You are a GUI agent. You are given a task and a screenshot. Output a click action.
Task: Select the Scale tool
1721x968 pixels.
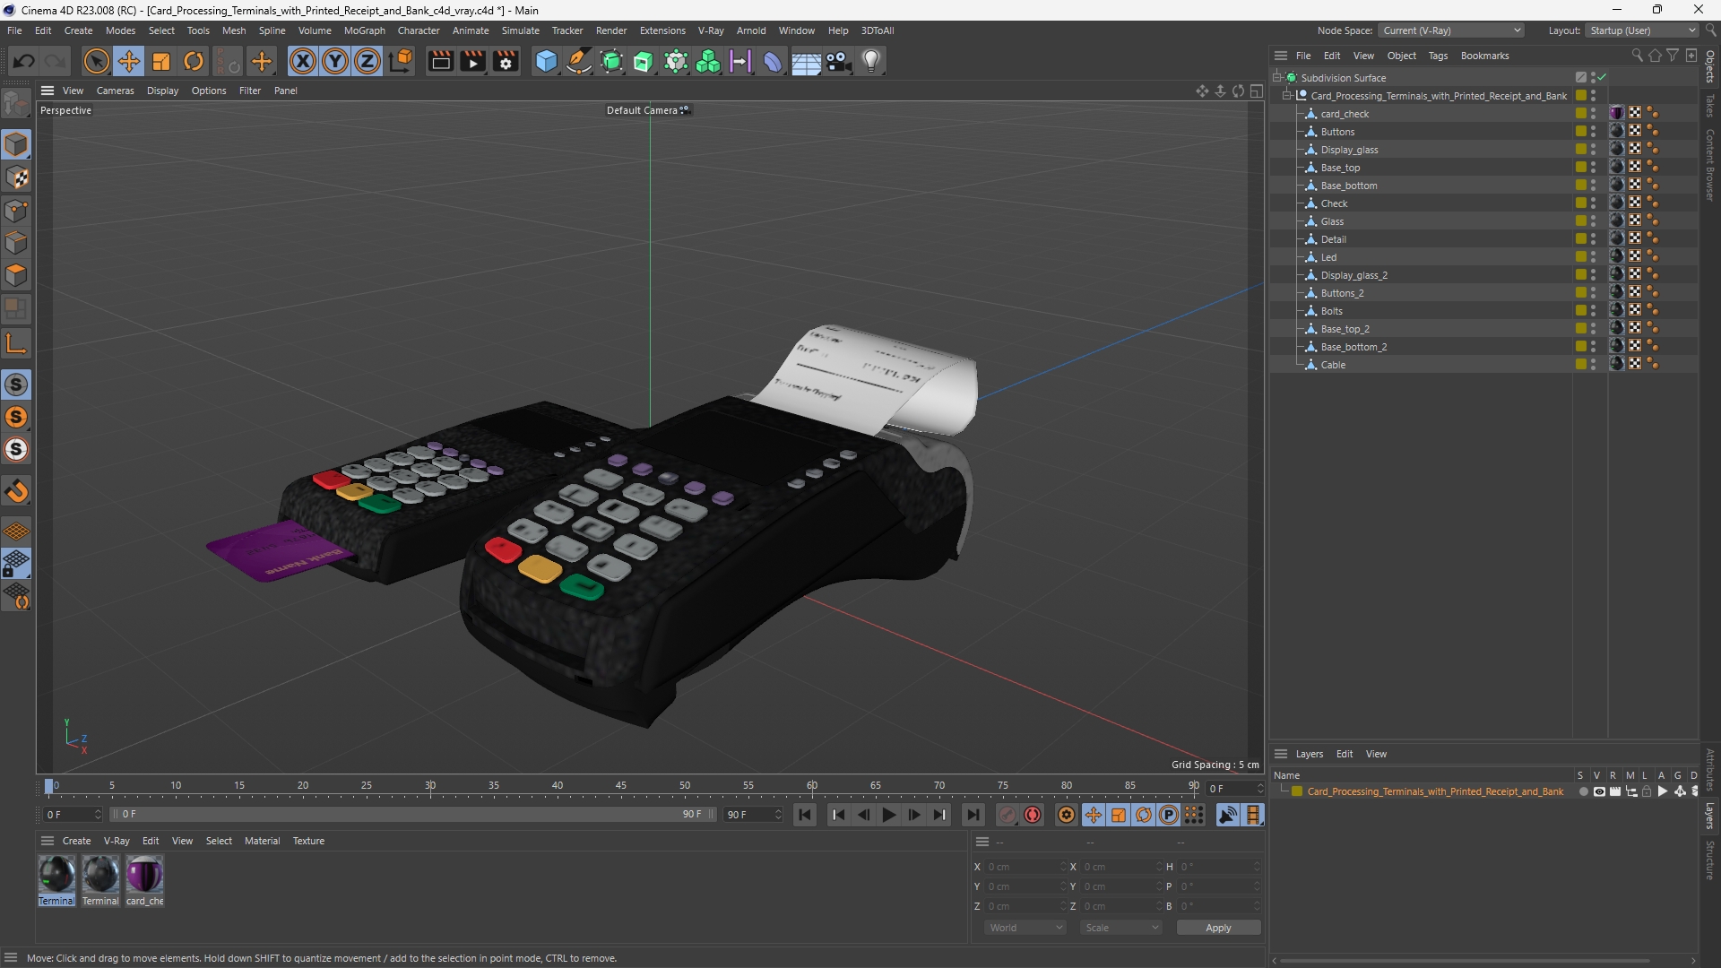[x=161, y=62]
